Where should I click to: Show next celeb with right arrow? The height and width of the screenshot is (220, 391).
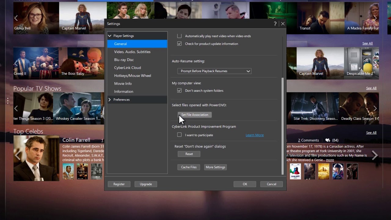click(375, 155)
